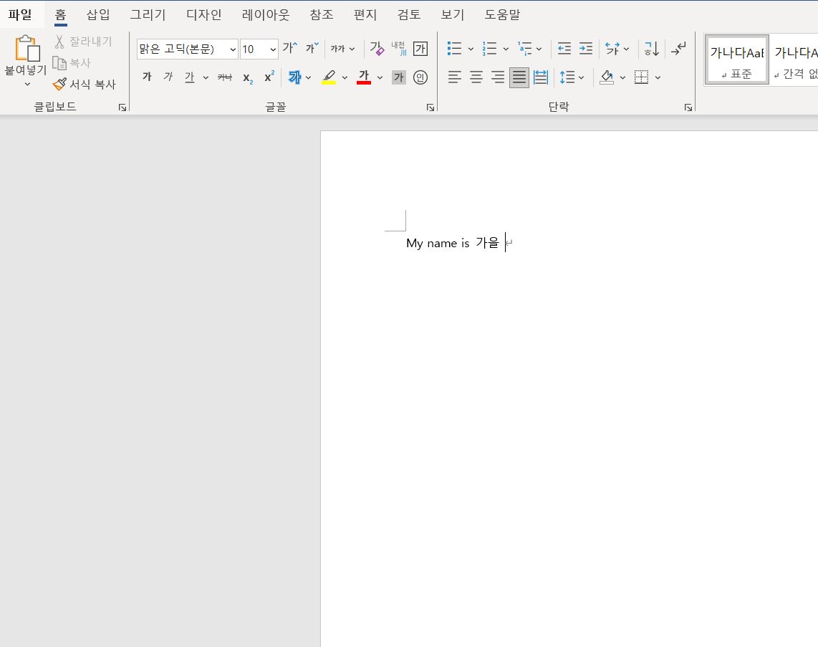Image resolution: width=818 pixels, height=647 pixels.
Task: Open highlight color dropdown arrow
Action: (x=345, y=78)
